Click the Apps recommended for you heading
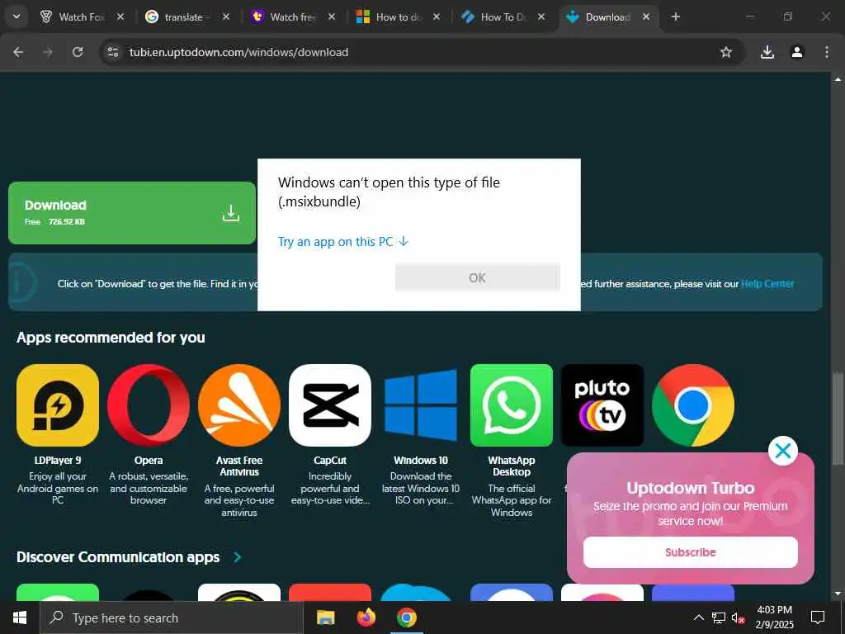This screenshot has width=845, height=634. [x=111, y=338]
